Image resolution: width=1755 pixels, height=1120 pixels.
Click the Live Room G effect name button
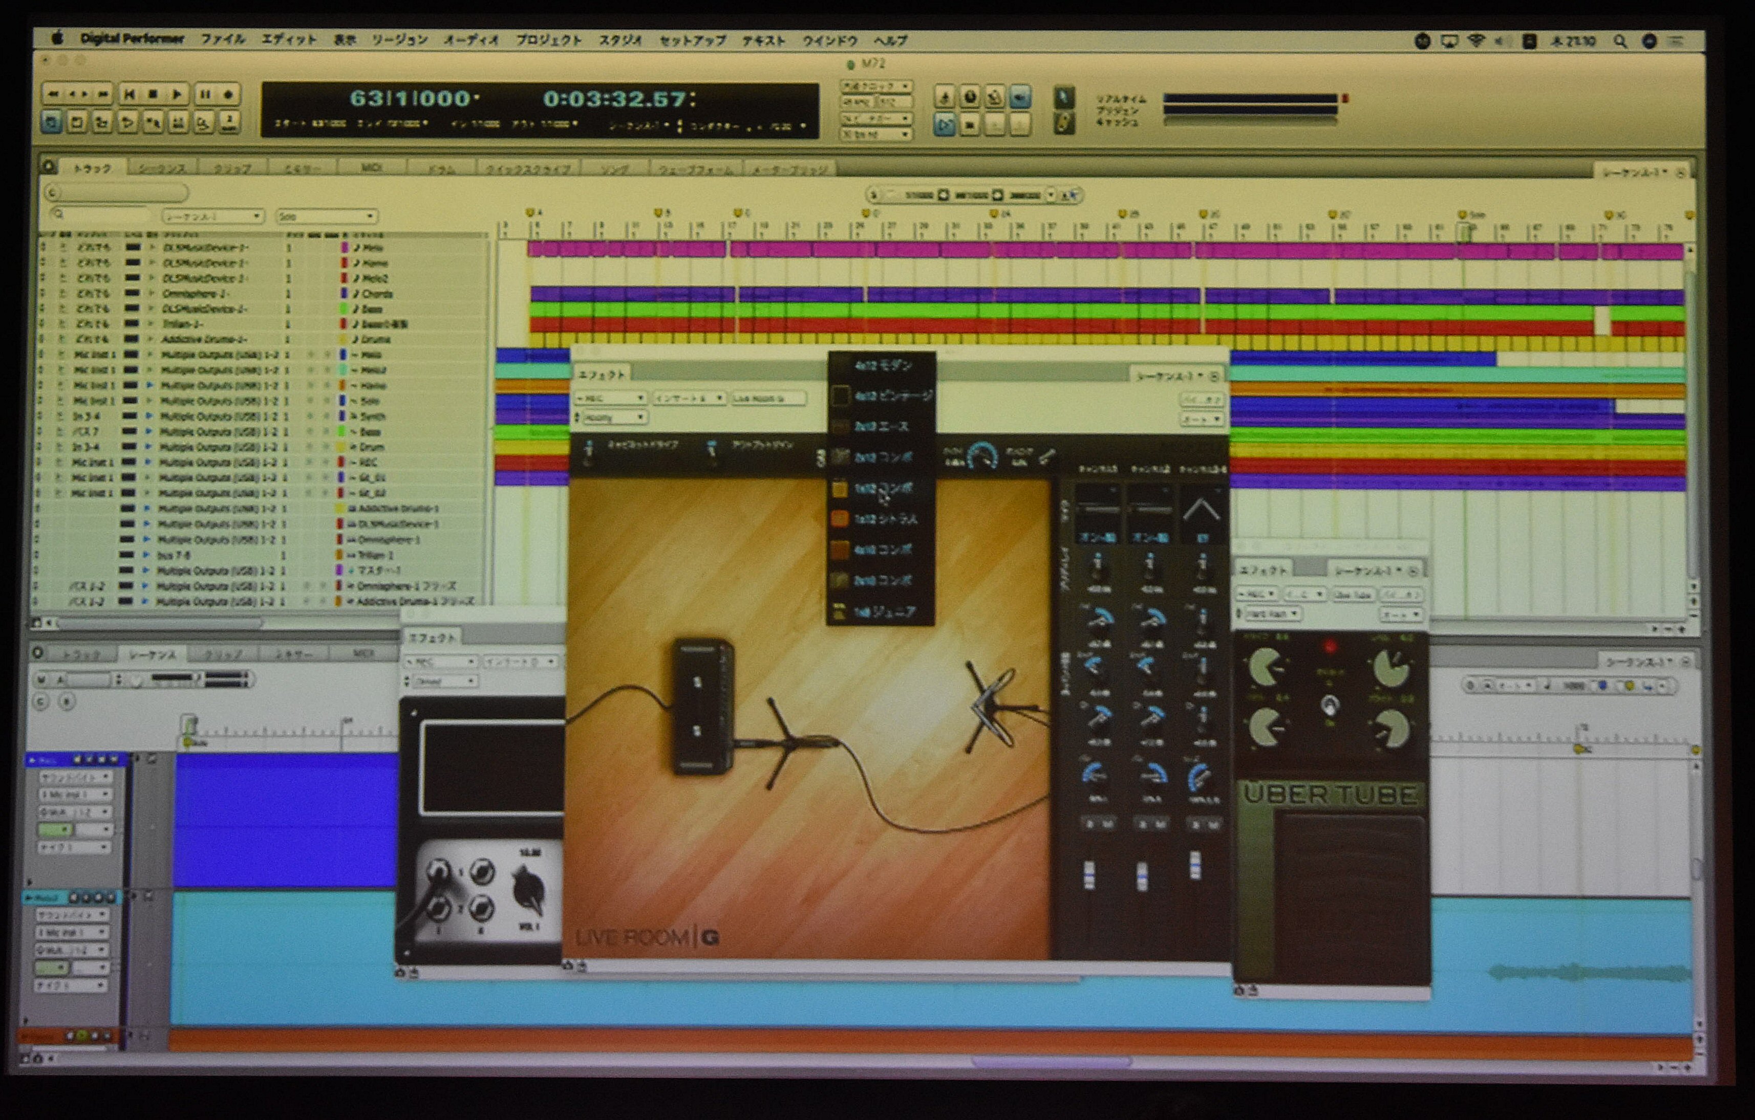[x=768, y=399]
